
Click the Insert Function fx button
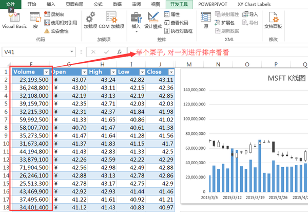(x=119, y=52)
